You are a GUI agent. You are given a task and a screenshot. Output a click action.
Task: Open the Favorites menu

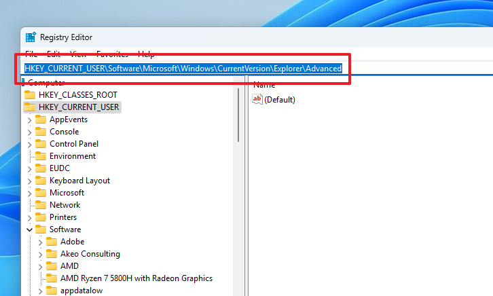click(112, 54)
